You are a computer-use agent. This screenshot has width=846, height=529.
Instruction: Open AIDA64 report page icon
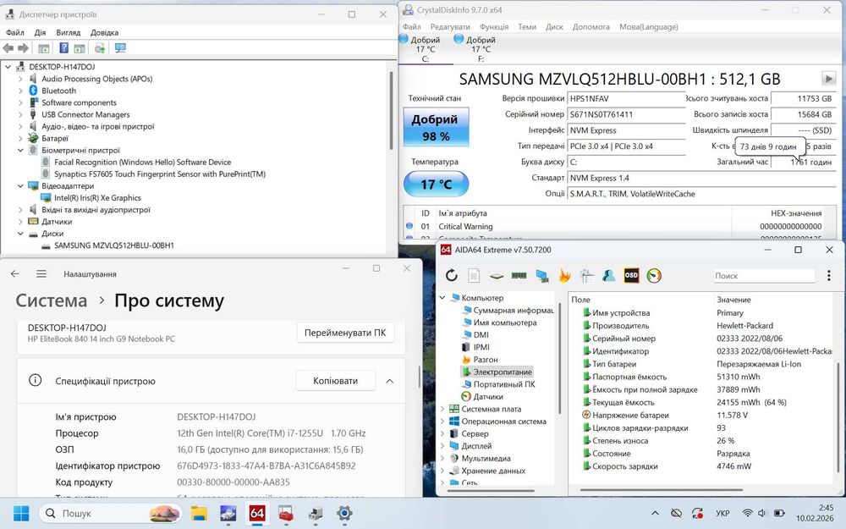point(474,276)
